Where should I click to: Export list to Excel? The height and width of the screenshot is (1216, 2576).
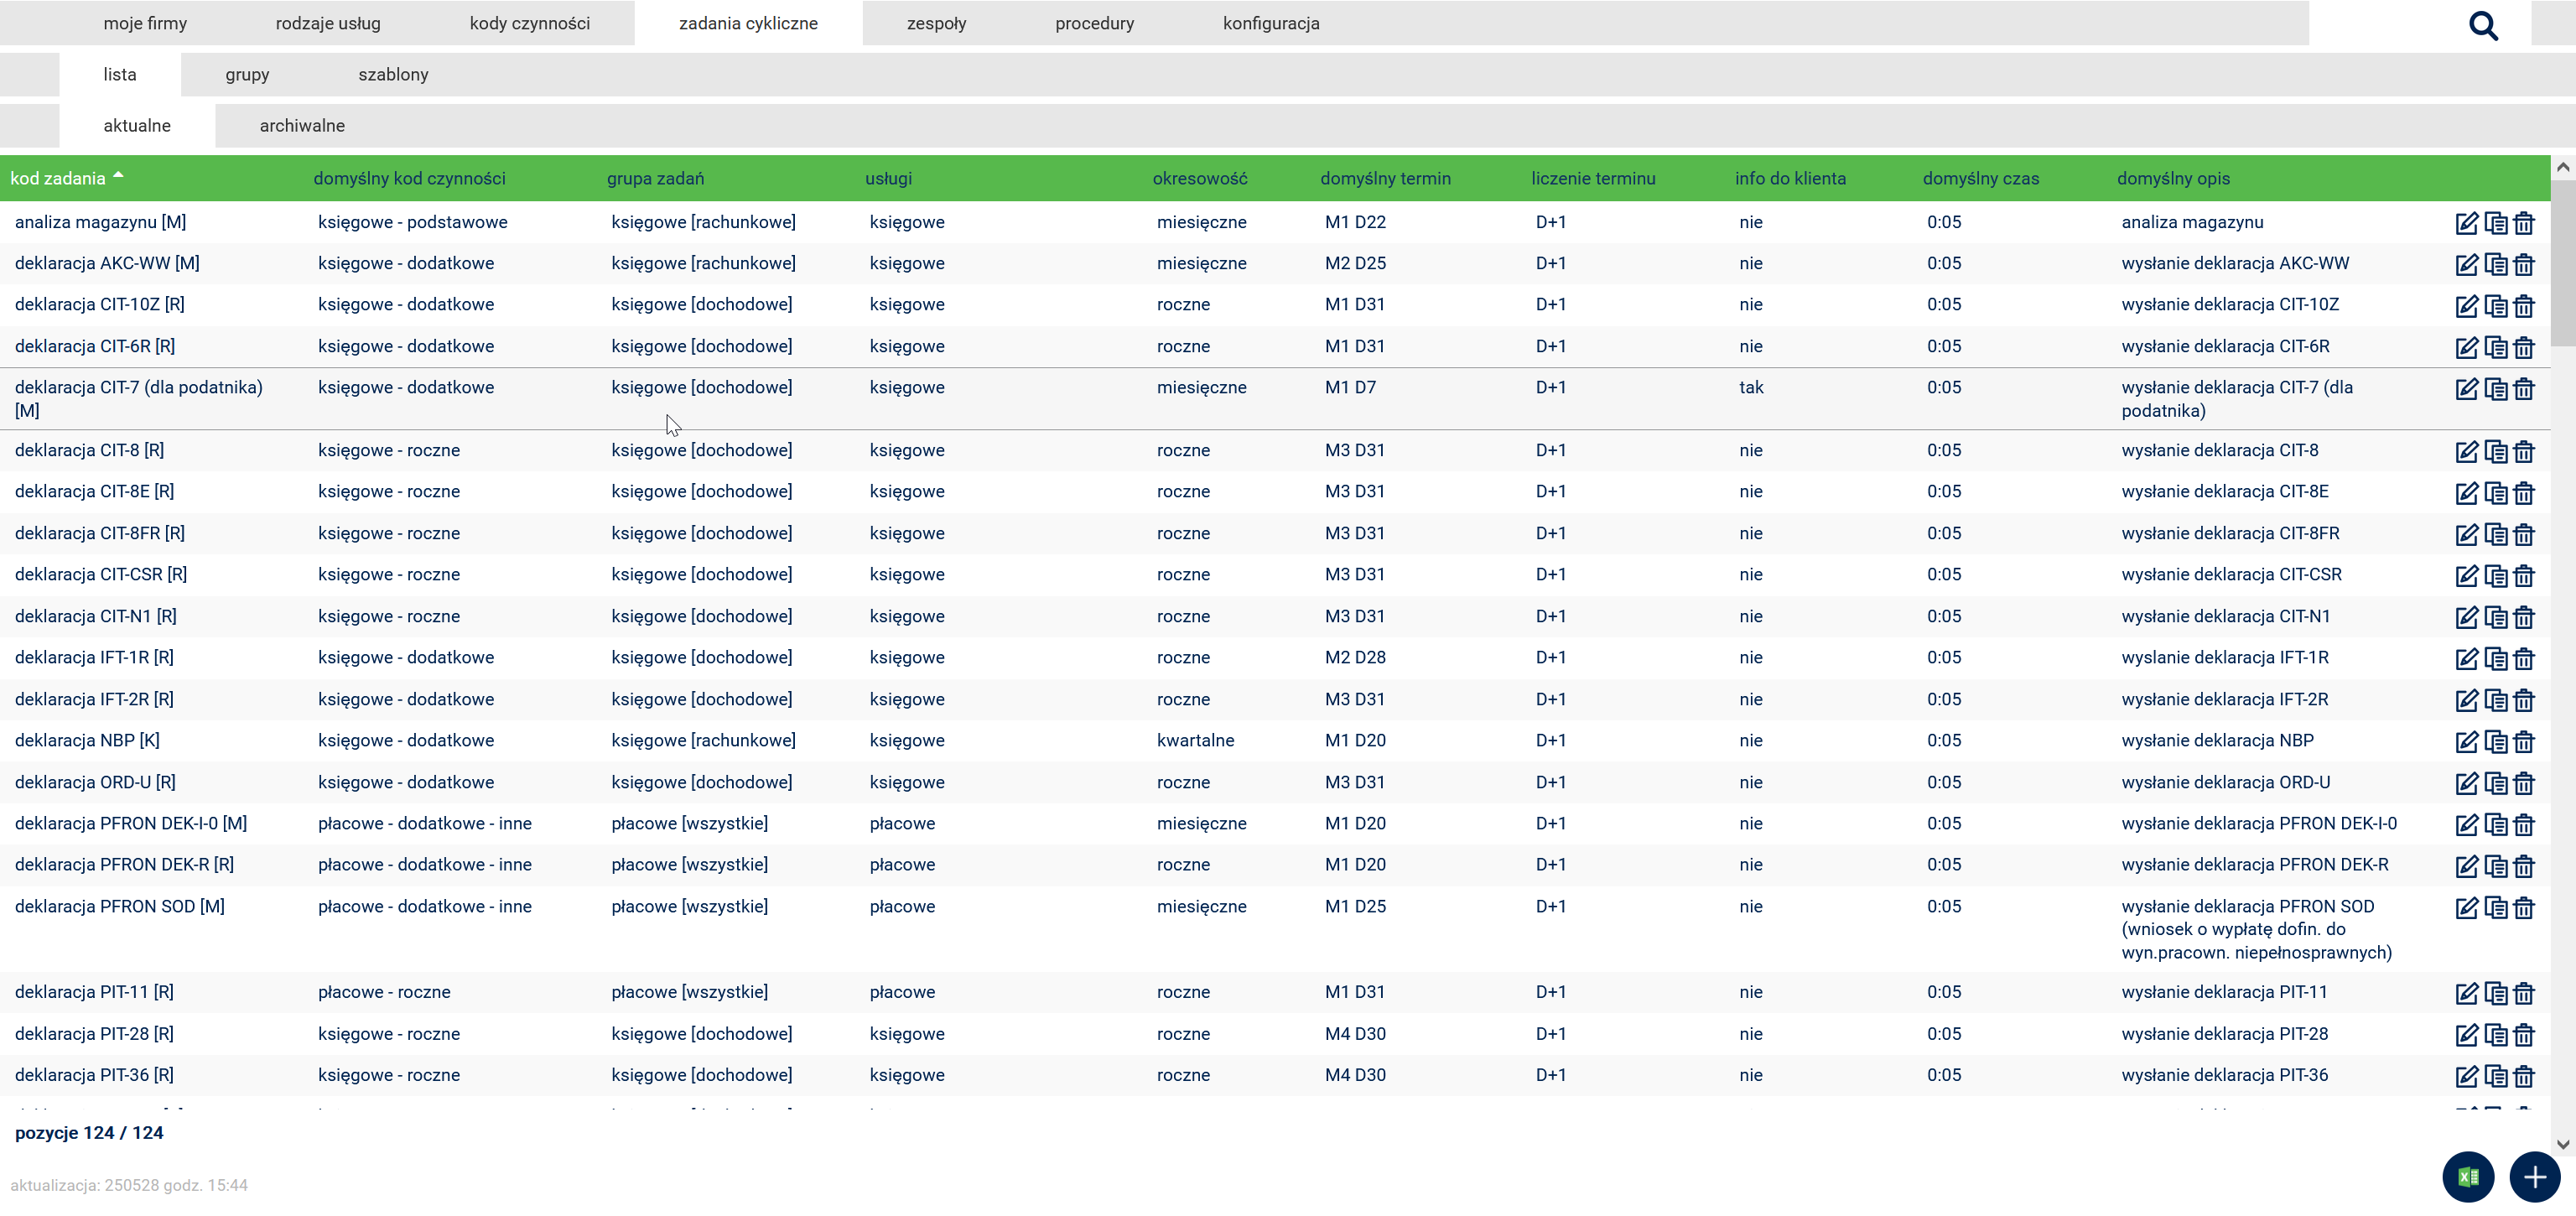2468,1177
